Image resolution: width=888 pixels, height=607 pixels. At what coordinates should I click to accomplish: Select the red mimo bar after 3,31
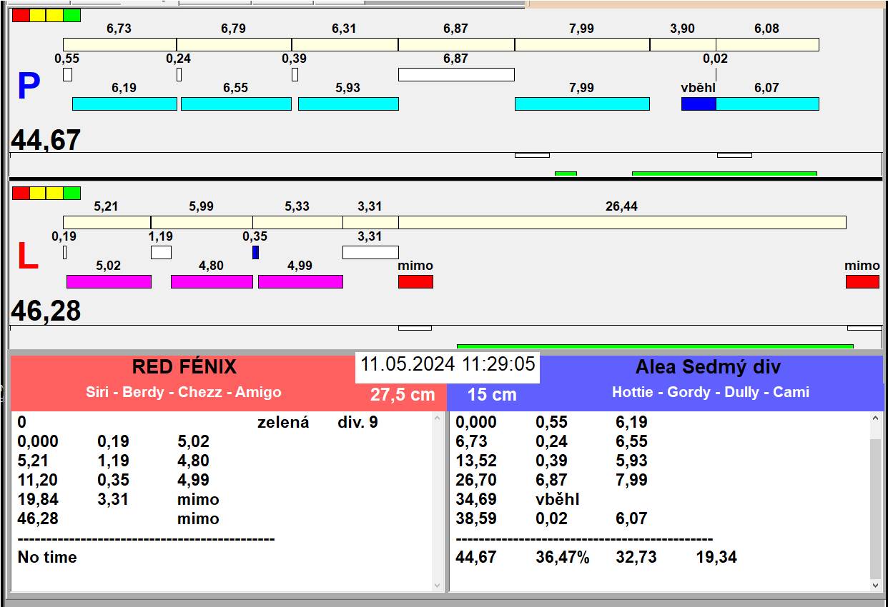point(415,281)
